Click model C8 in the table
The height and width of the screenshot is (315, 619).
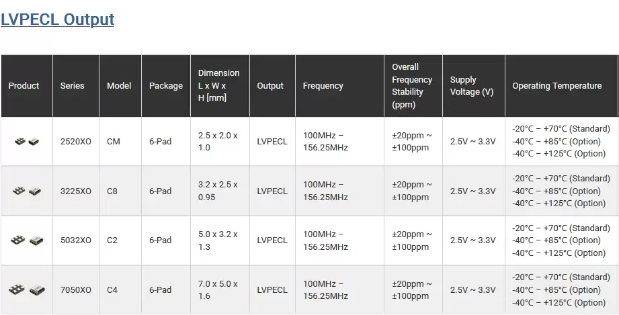coord(112,191)
